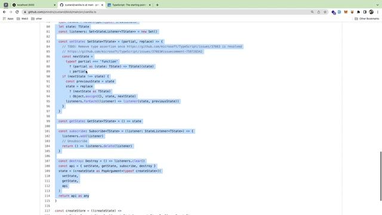Open the pinned tab at far left
382x215 pixels.
point(6,5)
